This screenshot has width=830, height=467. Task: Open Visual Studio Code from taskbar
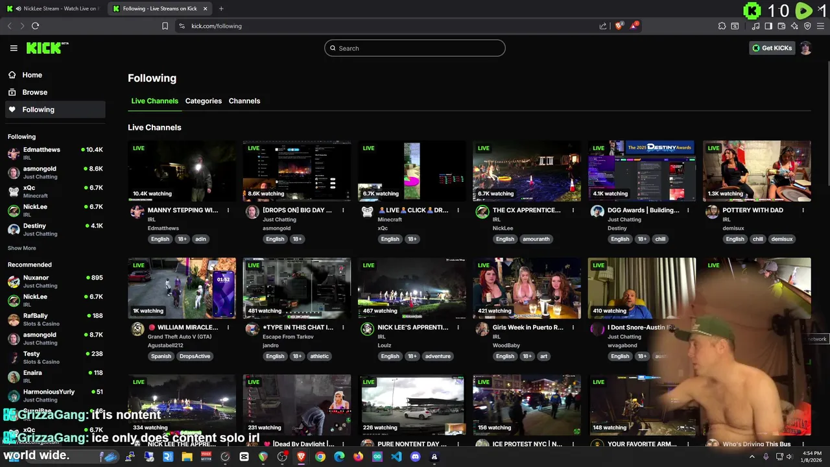[396, 457]
